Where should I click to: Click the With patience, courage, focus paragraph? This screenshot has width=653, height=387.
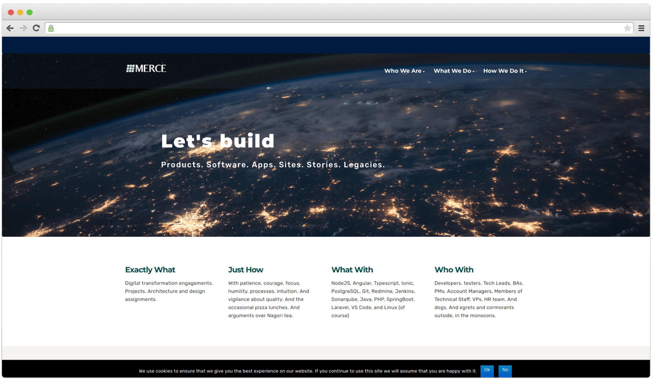tap(269, 299)
